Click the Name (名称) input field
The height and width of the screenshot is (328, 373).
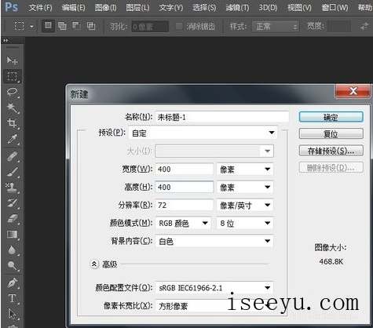[x=222, y=117]
